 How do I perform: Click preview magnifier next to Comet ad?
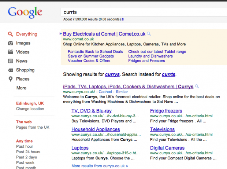(x=149, y=34)
